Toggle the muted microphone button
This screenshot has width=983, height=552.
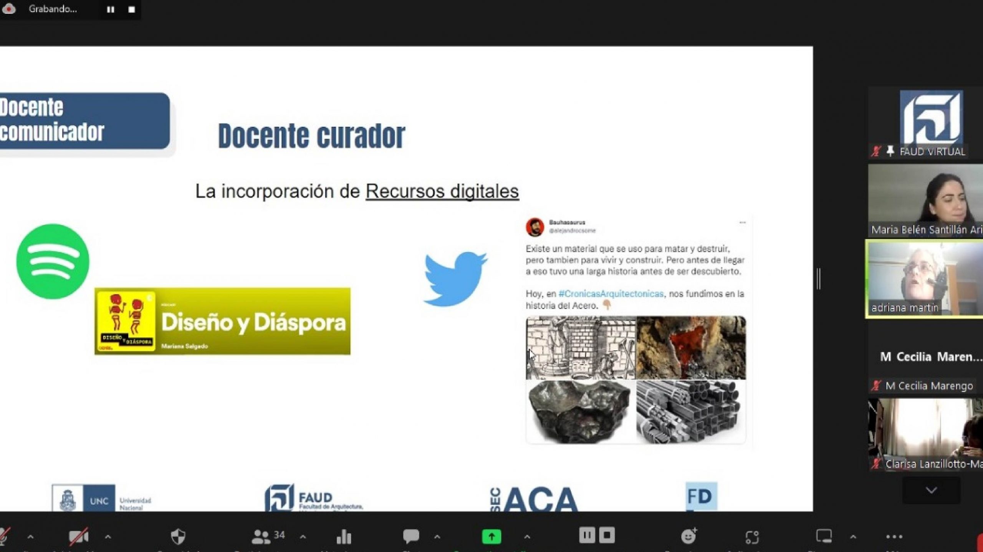point(5,537)
